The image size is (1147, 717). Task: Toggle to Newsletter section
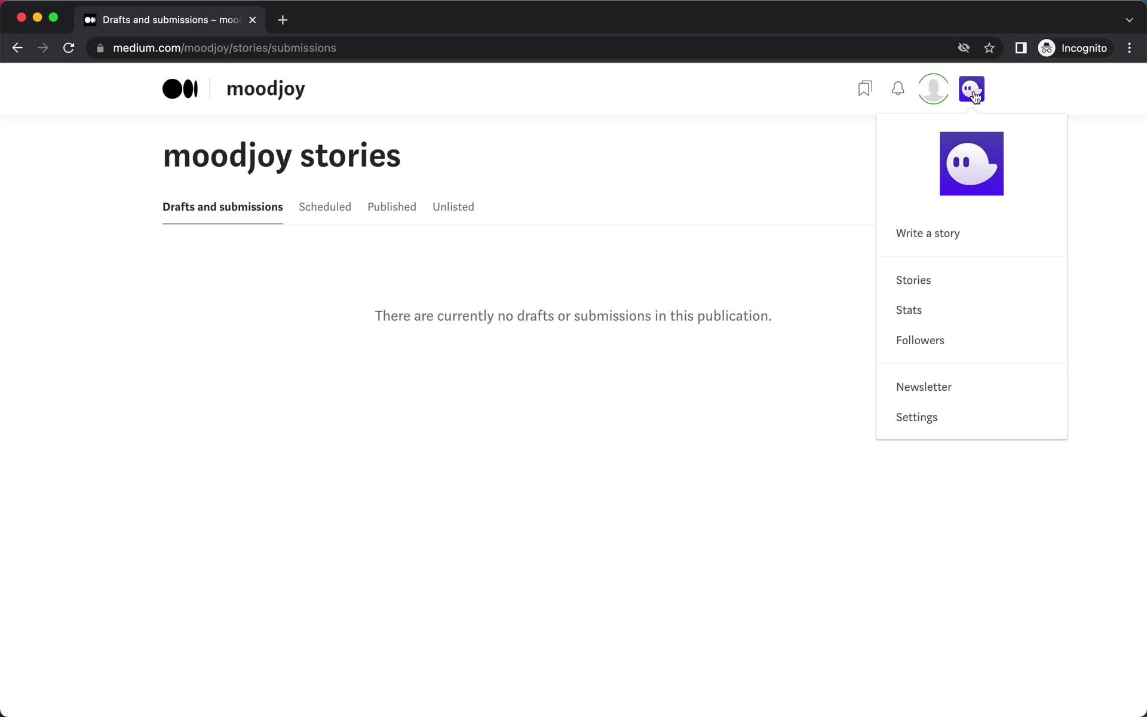924,387
